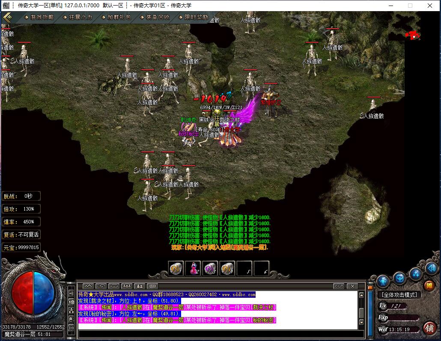
Task: Switch the [全体攻击模式] attack mode
Action: [x=399, y=295]
